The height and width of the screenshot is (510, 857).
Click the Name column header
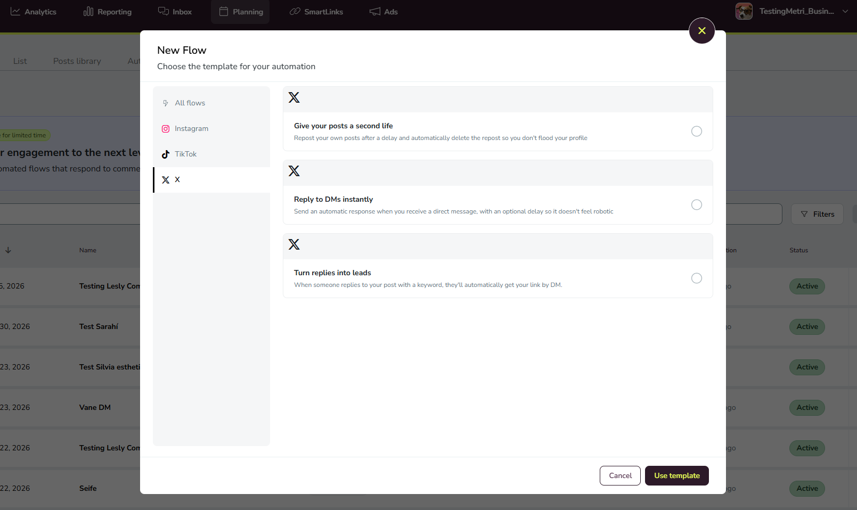(88, 250)
